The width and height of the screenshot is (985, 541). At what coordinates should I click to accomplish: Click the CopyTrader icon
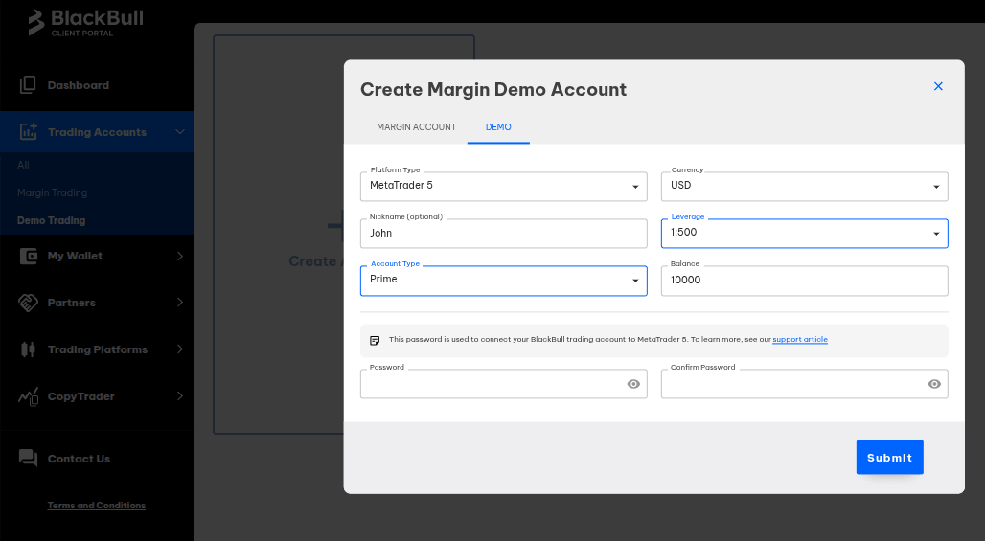(x=29, y=396)
